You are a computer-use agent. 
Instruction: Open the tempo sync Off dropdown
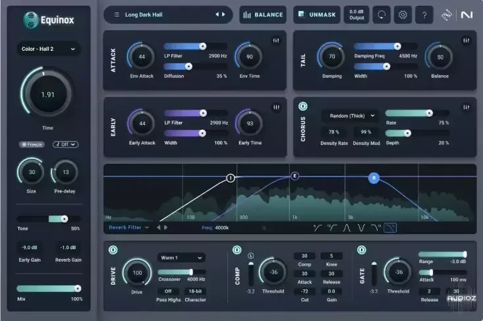tap(65, 144)
